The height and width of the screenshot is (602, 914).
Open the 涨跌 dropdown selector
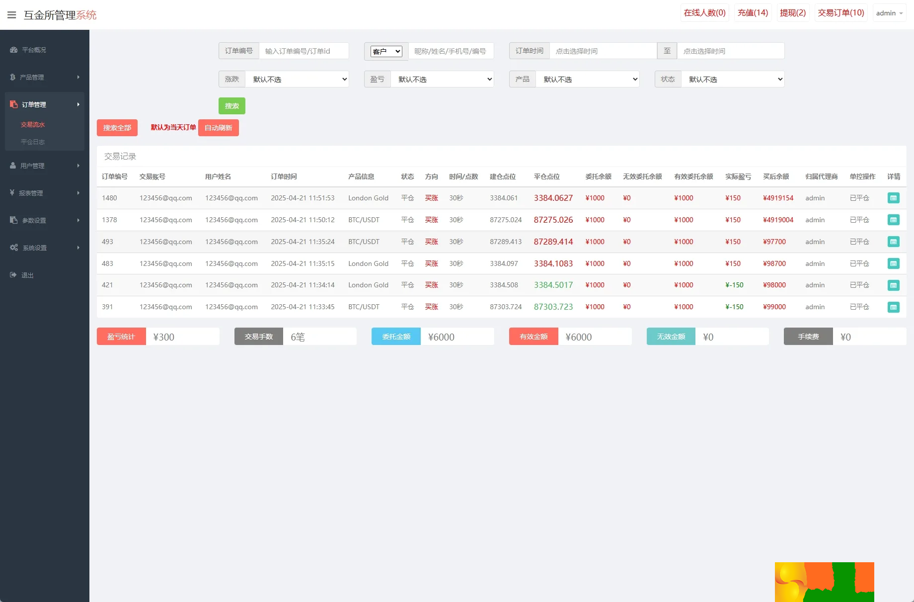[297, 80]
